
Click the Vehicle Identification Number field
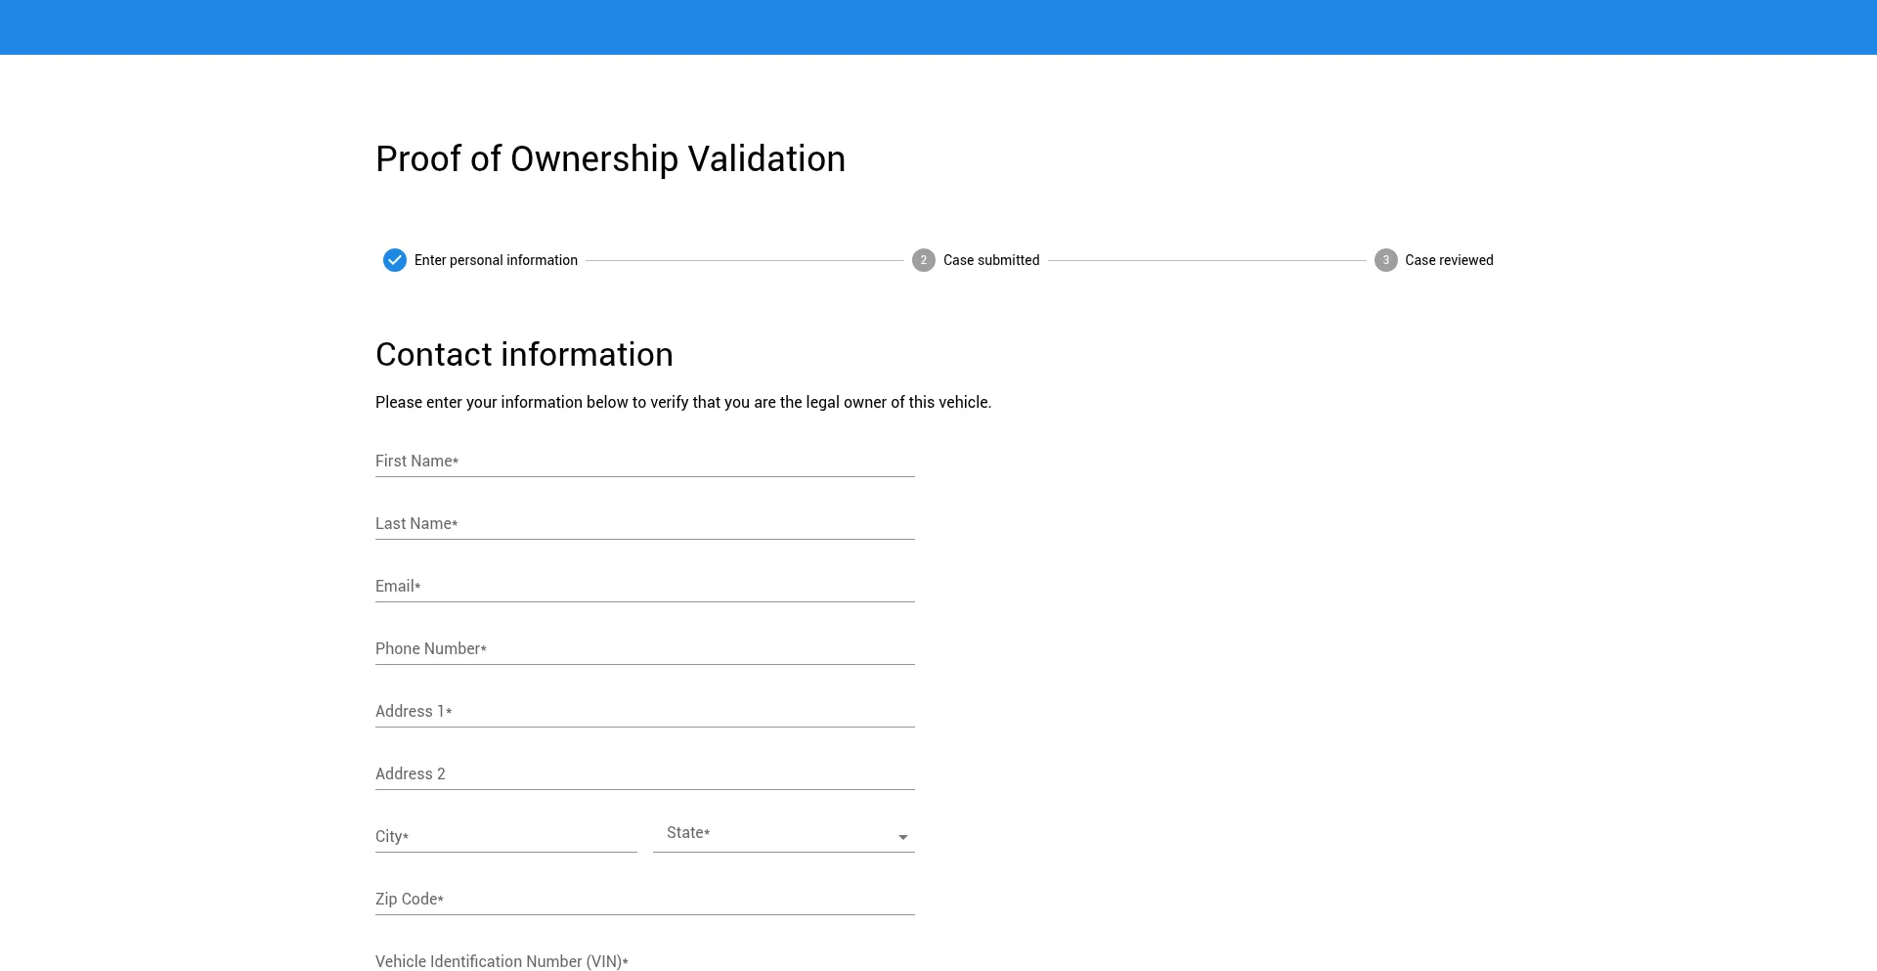(644, 960)
